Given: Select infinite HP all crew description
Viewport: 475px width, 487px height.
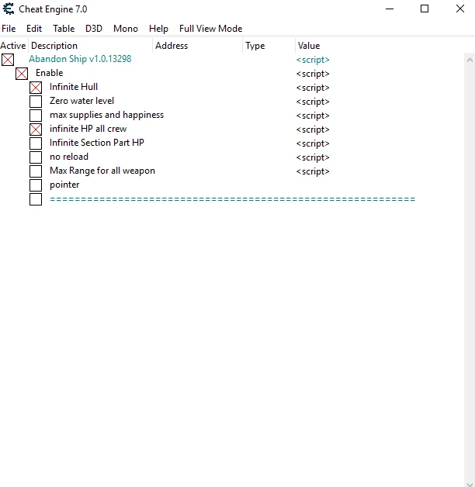Looking at the screenshot, I should point(88,129).
